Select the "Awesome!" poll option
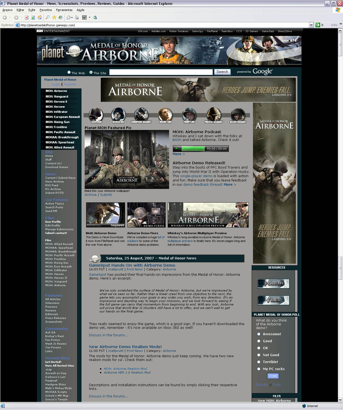Viewport: 343px width, 410px height. point(259,334)
